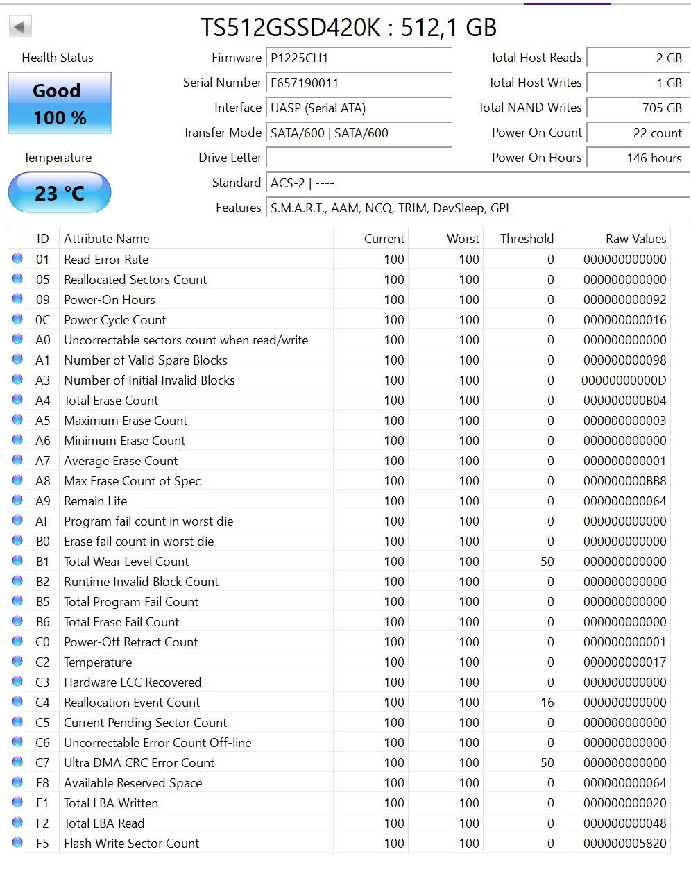691x888 pixels.
Task: Click status dot beside Flash Write Sector Count
Action: click(17, 843)
